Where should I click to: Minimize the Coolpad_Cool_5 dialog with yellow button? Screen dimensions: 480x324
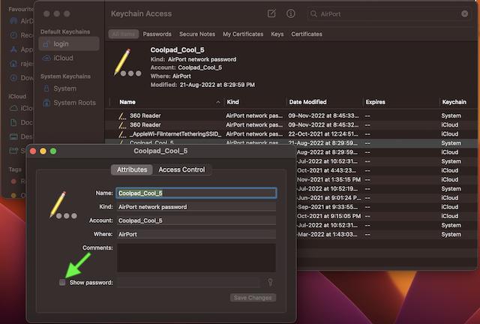click(43, 151)
